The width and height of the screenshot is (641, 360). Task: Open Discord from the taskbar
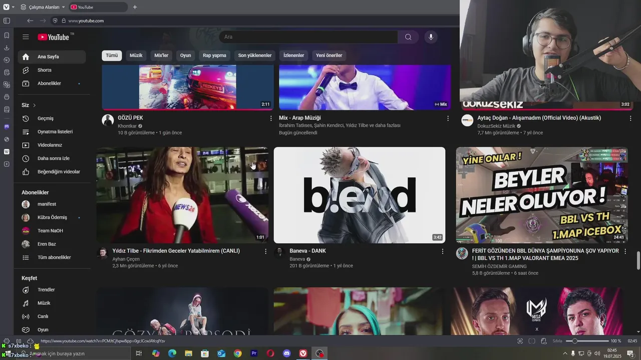286,353
